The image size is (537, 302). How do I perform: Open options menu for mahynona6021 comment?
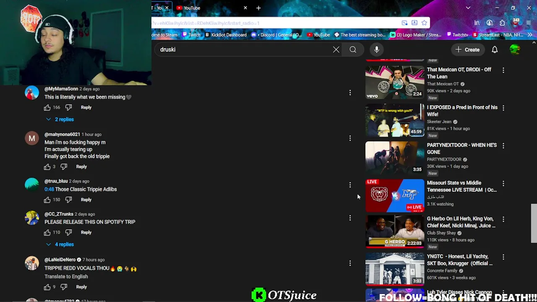tap(350, 138)
